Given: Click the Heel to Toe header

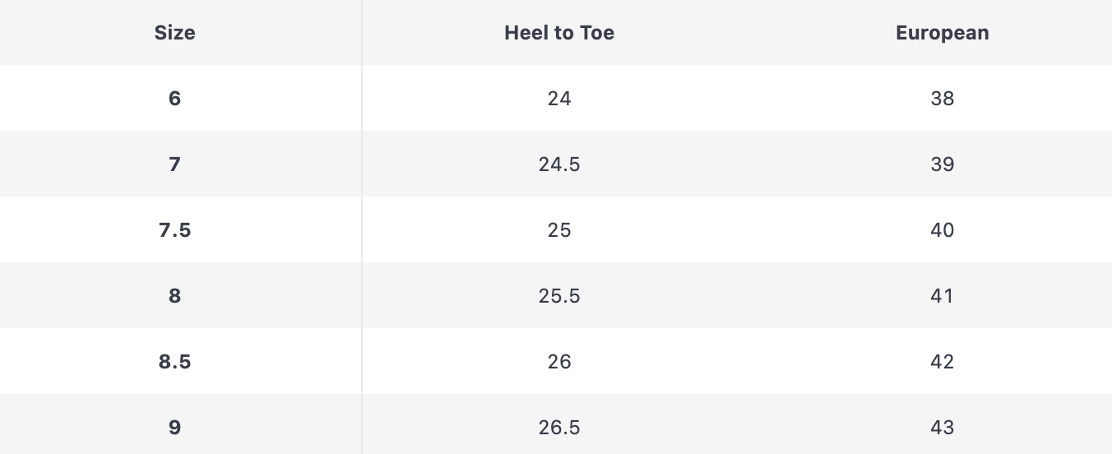Looking at the screenshot, I should [559, 33].
